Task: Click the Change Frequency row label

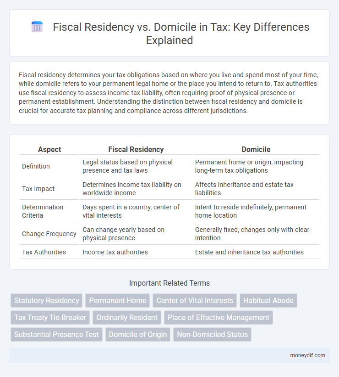Action: [49, 234]
